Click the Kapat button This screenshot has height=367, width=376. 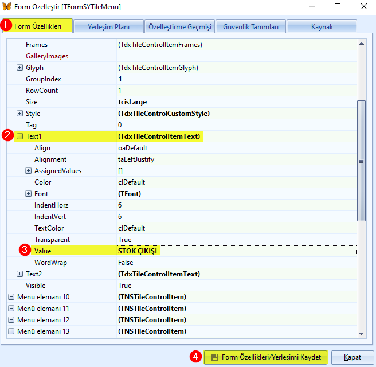tap(352, 357)
